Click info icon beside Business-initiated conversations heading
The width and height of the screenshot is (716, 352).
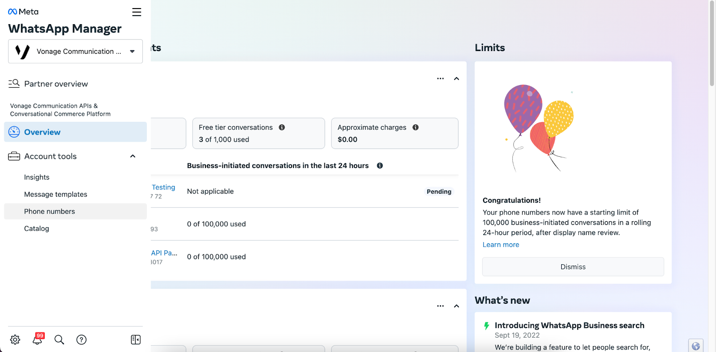coord(380,166)
